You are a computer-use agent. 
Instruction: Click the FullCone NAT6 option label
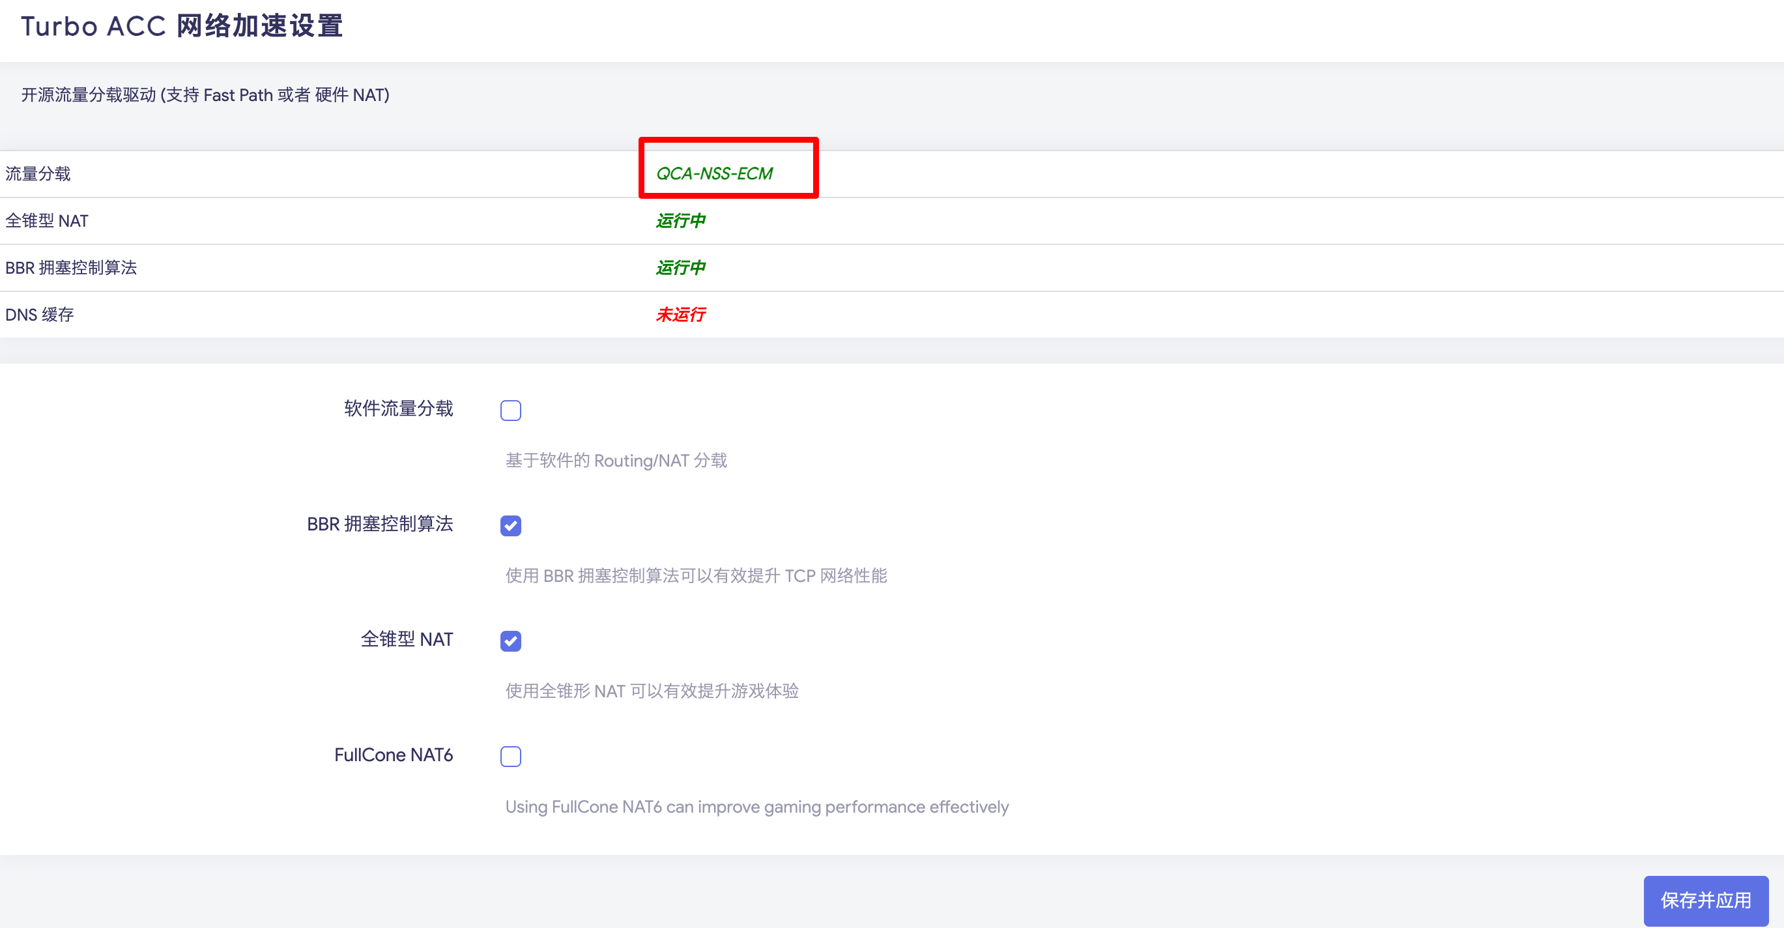coord(394,755)
